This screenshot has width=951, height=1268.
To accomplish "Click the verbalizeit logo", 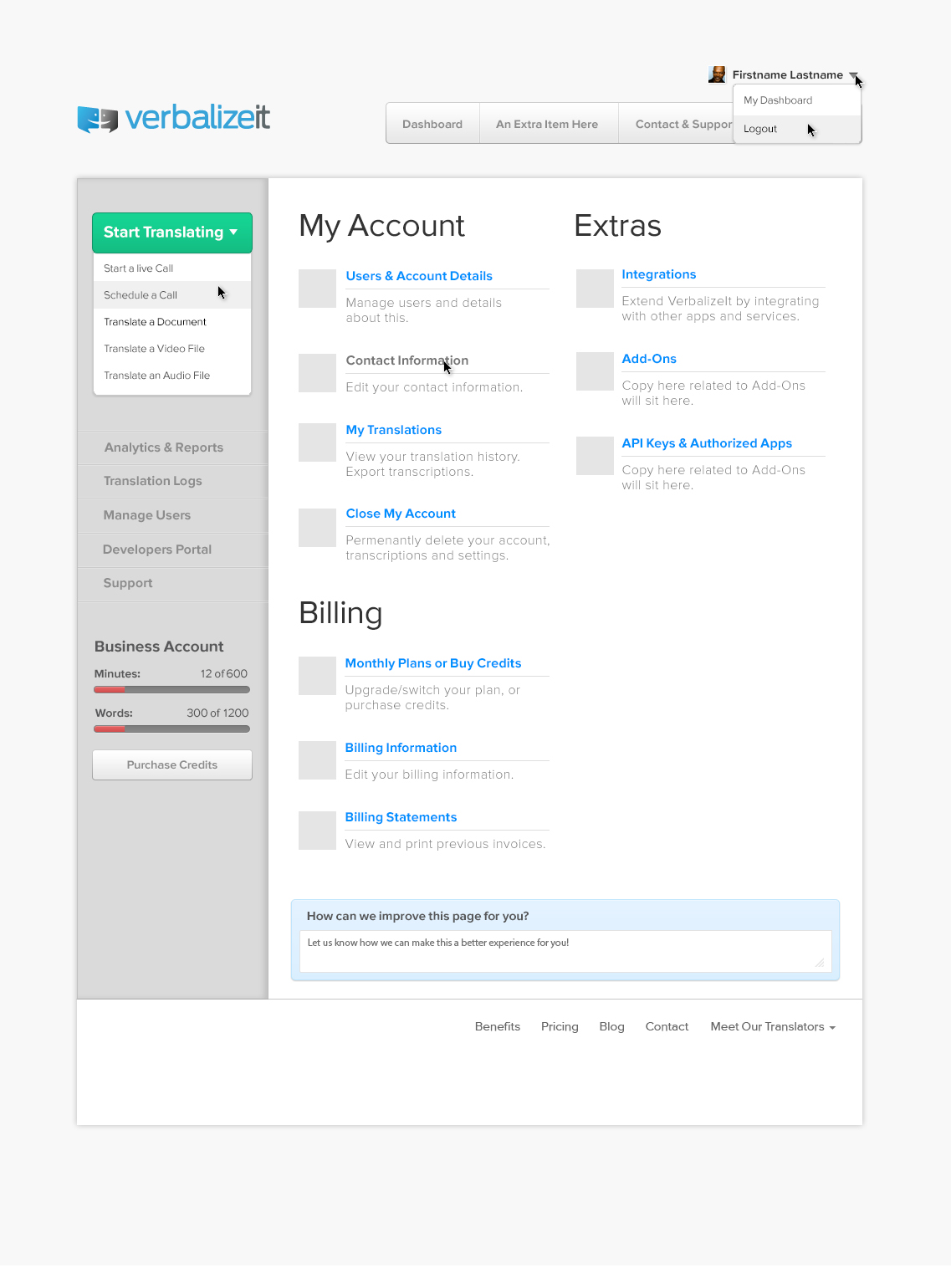I will 173,118.
